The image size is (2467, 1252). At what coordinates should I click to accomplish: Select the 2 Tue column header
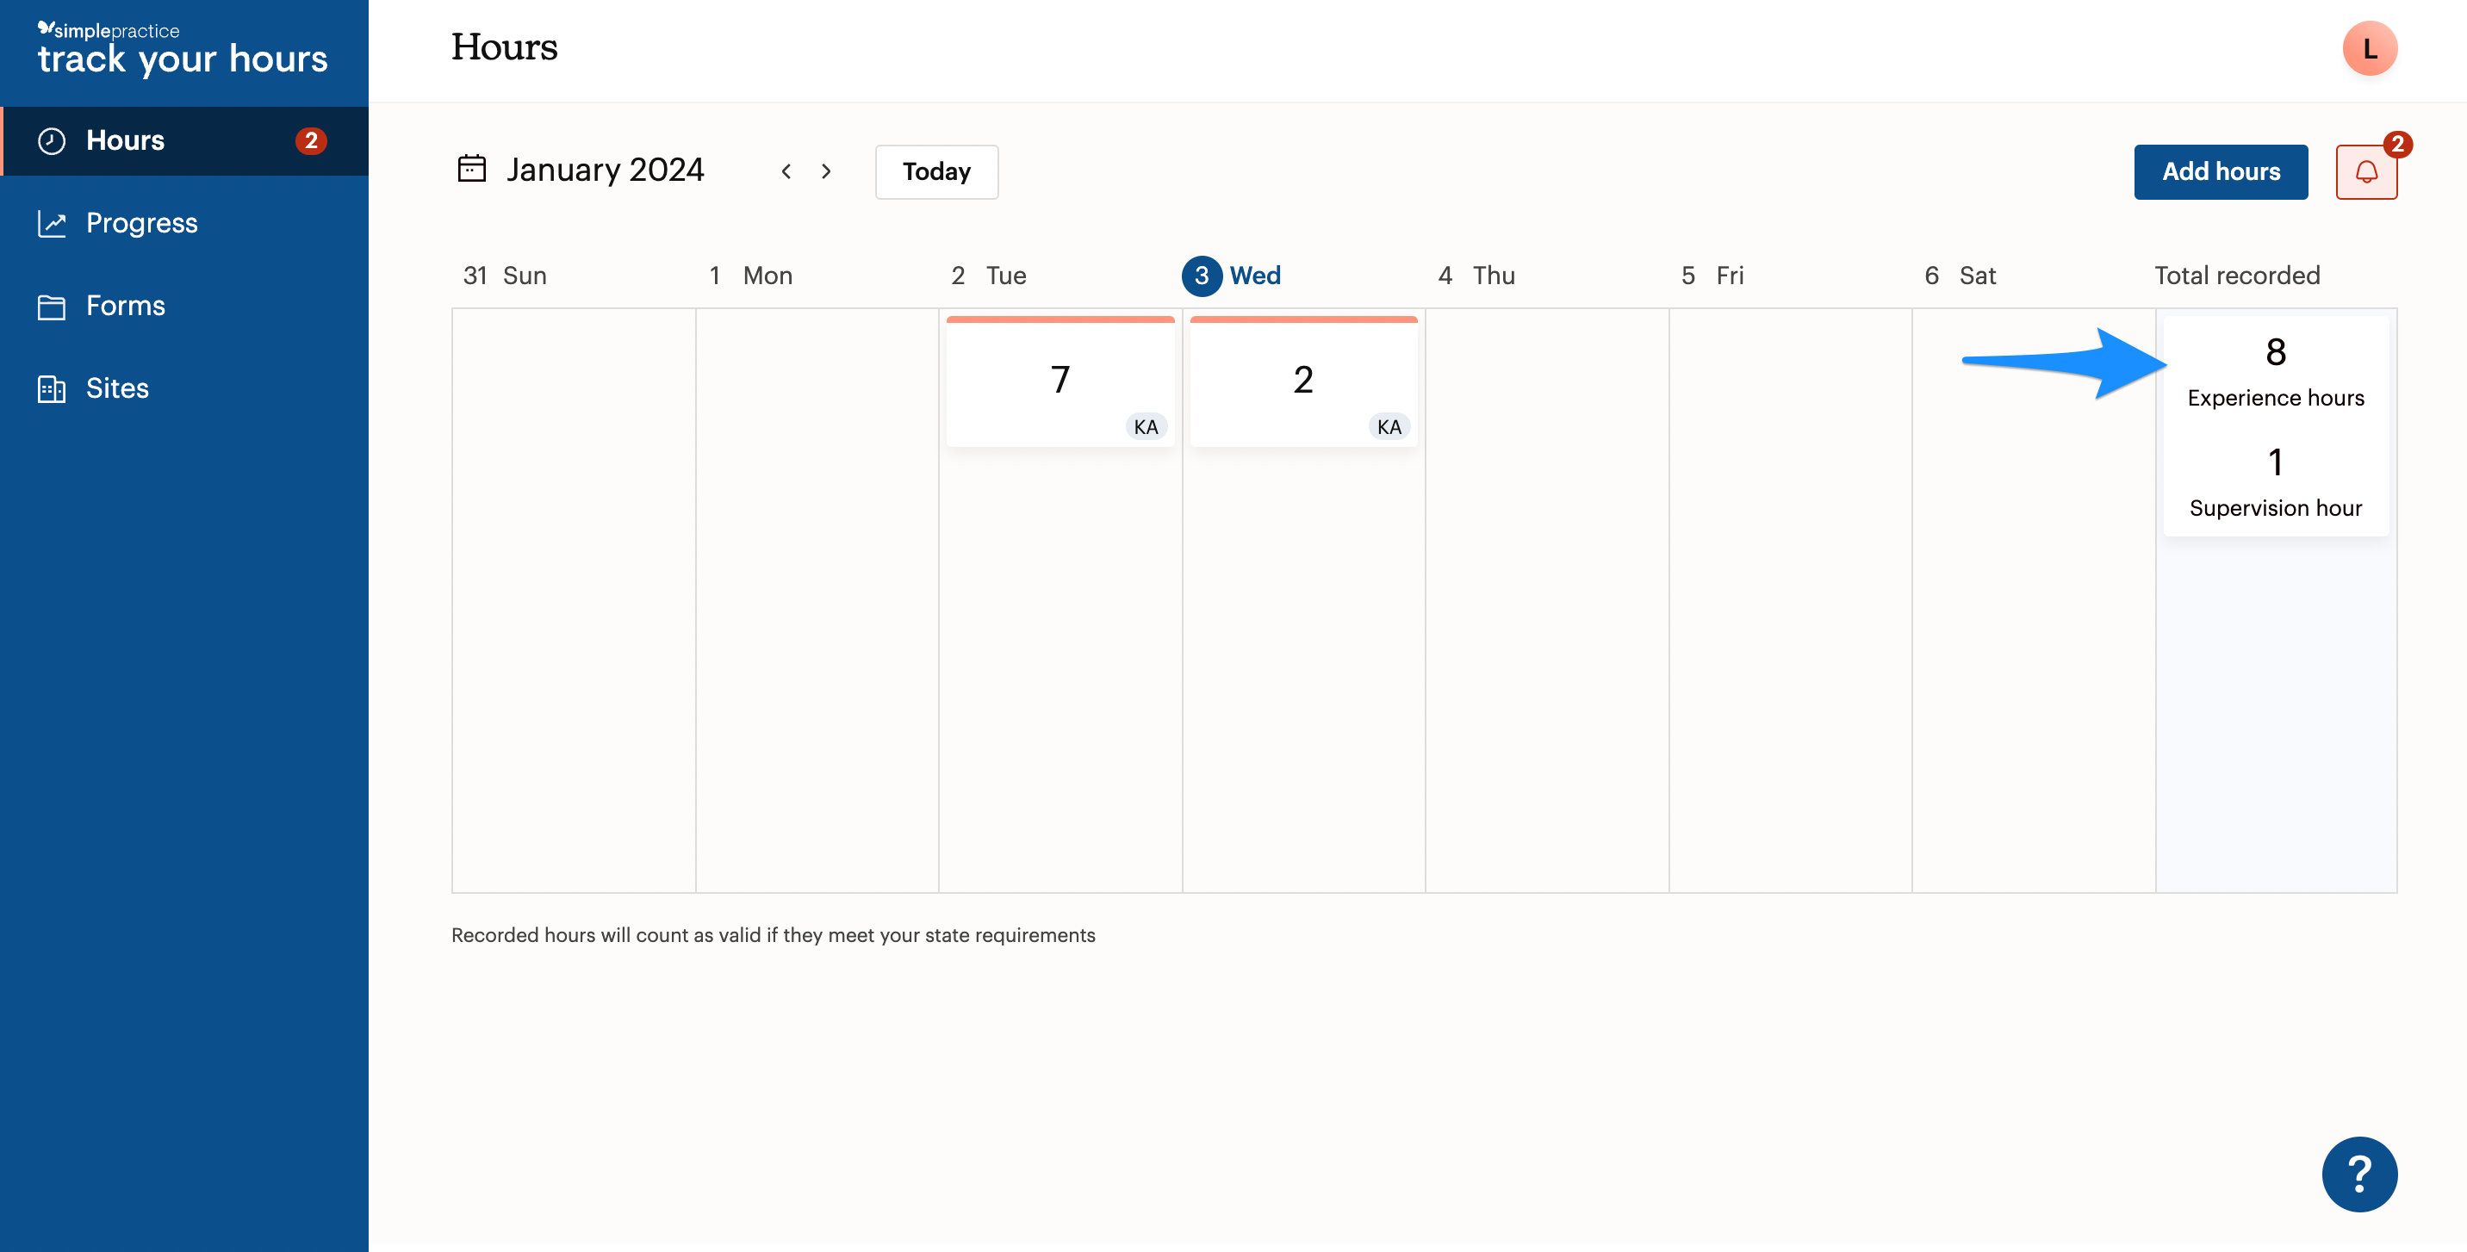[988, 276]
